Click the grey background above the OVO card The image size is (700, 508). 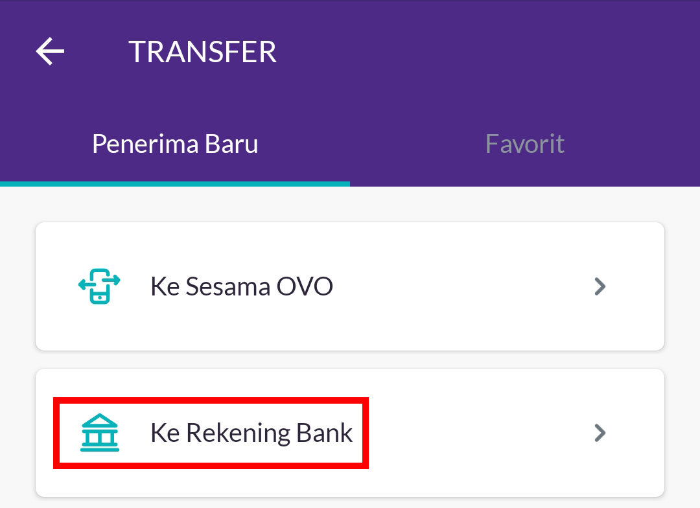(350, 205)
